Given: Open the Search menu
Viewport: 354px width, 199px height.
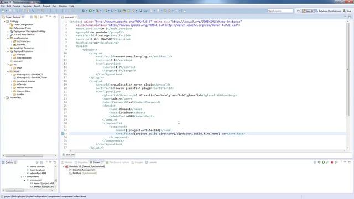Looking at the screenshot, I should click(37, 6).
